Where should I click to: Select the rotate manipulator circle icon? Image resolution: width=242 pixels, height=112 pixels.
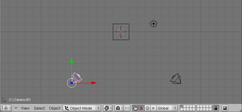tap(147, 108)
